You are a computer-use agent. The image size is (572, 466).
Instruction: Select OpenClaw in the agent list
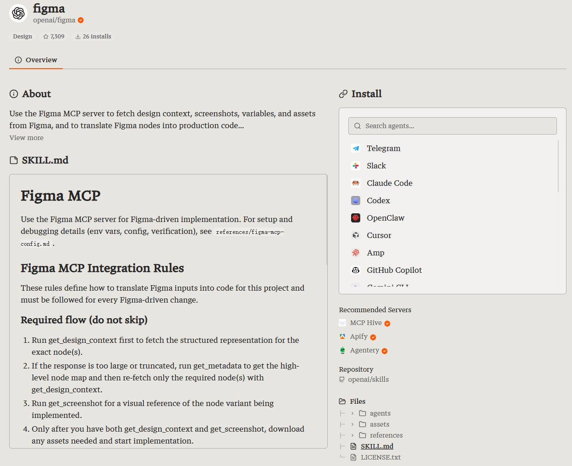tap(452, 218)
